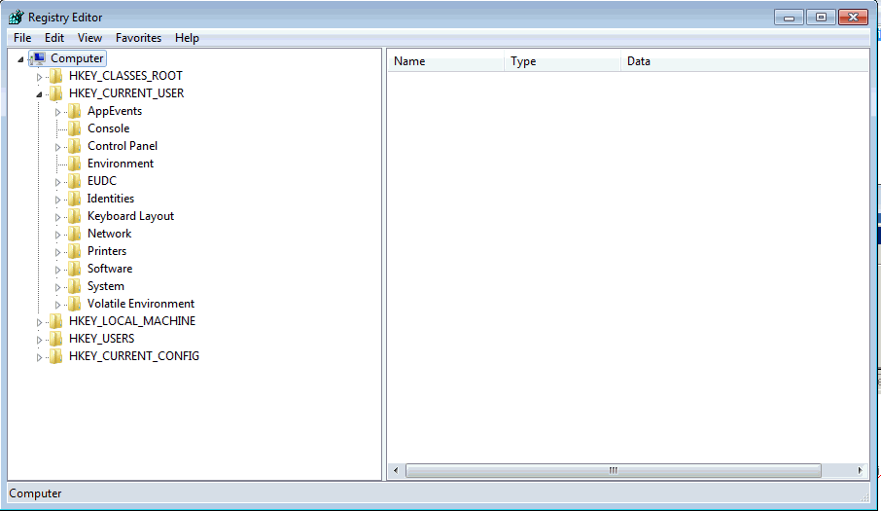Click the AppEvents folder icon
The height and width of the screenshot is (511, 881).
[x=74, y=111]
